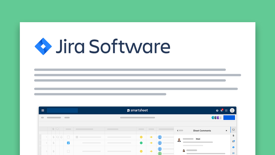
Task: Check the checkbox in row 1
Action: click(68, 137)
